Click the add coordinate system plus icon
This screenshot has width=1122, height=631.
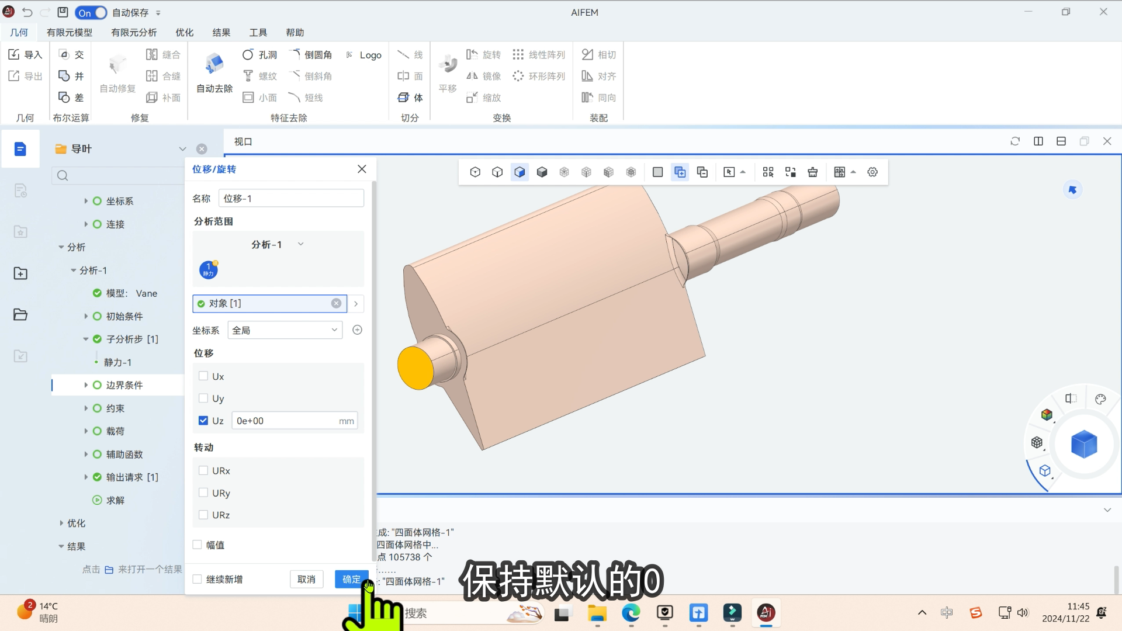pyautogui.click(x=358, y=330)
